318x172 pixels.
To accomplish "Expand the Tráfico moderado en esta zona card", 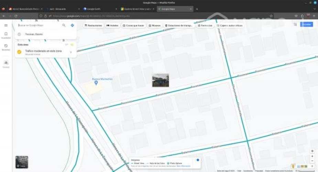I will click(x=46, y=52).
